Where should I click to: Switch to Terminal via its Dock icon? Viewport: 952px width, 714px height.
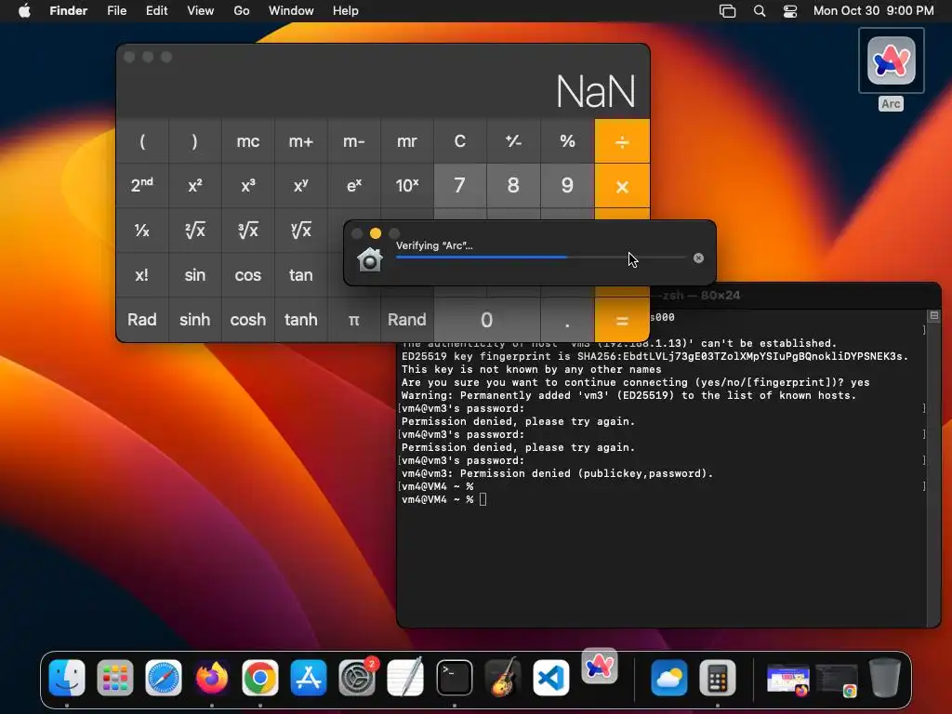[454, 678]
